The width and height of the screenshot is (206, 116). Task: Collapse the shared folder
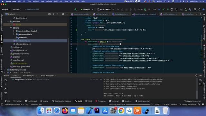(8, 21)
